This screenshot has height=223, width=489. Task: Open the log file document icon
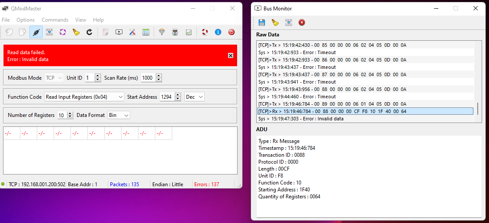point(106,32)
